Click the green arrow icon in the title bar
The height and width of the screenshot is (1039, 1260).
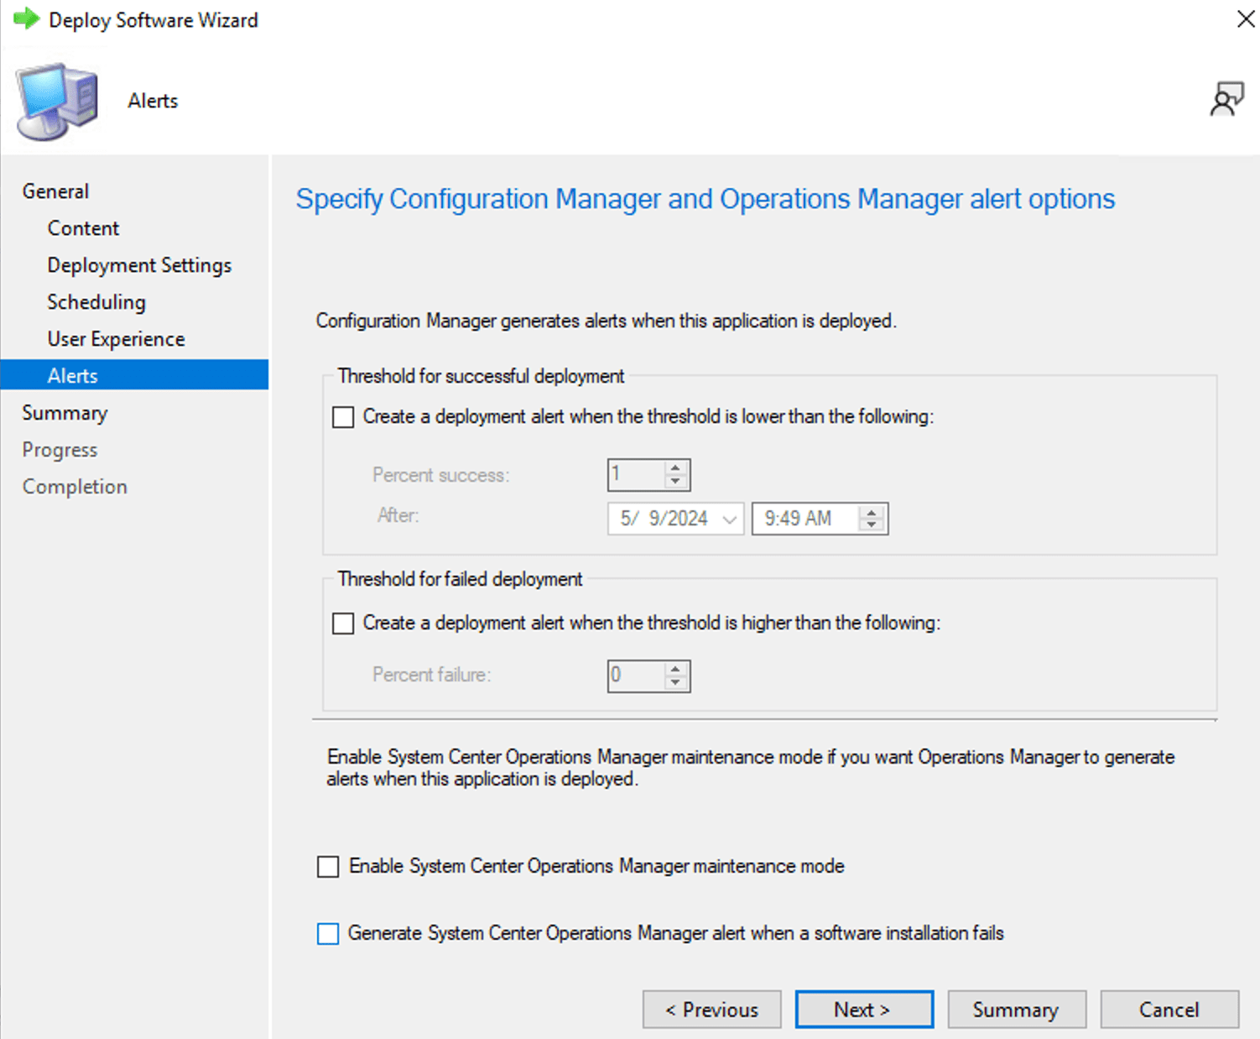(x=25, y=18)
